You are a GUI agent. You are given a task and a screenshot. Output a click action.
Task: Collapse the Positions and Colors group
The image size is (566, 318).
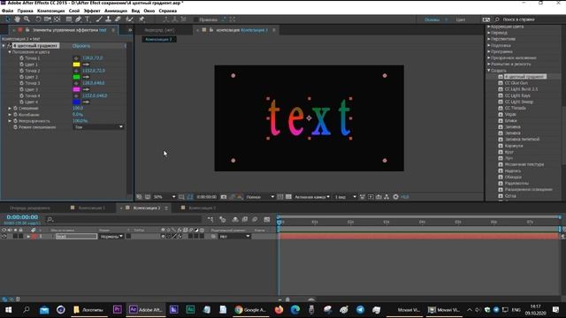[10, 52]
